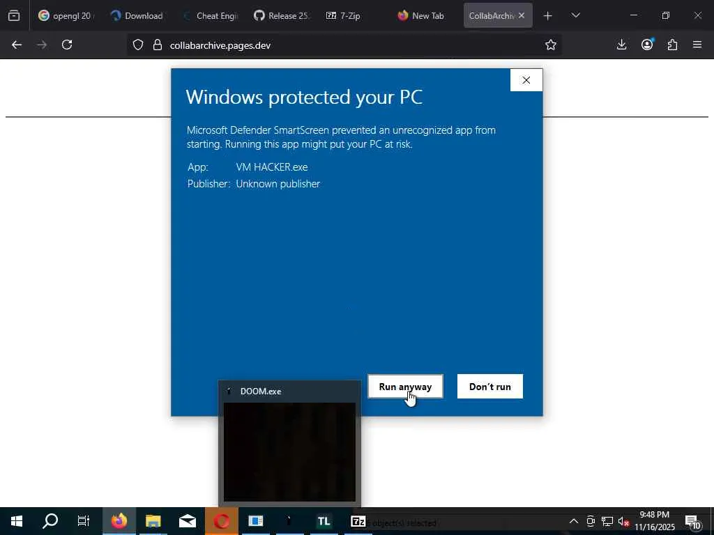This screenshot has height=535, width=714.
Task: Open the clock showing 9:48 PM
Action: tap(655, 521)
